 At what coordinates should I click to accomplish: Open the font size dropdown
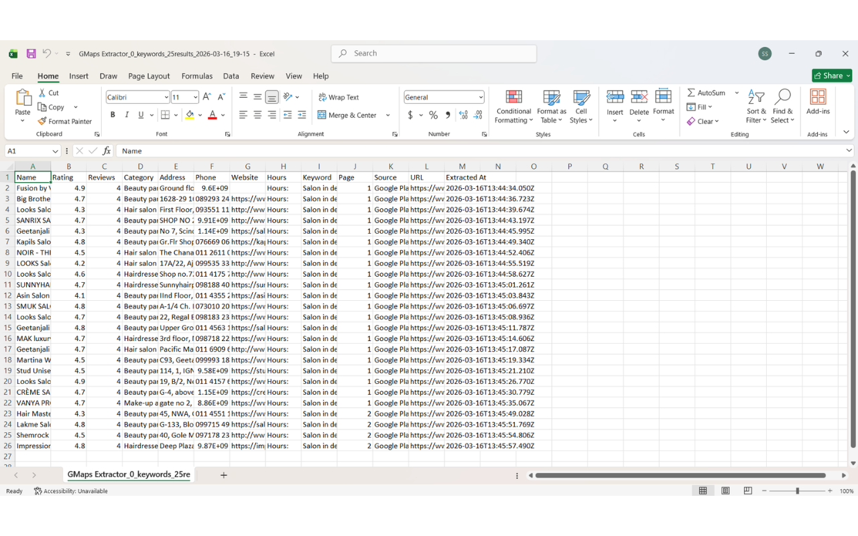[x=195, y=97]
